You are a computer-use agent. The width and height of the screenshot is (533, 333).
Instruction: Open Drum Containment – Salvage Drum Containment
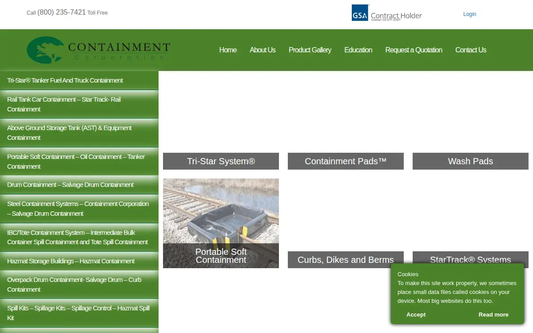click(79, 185)
